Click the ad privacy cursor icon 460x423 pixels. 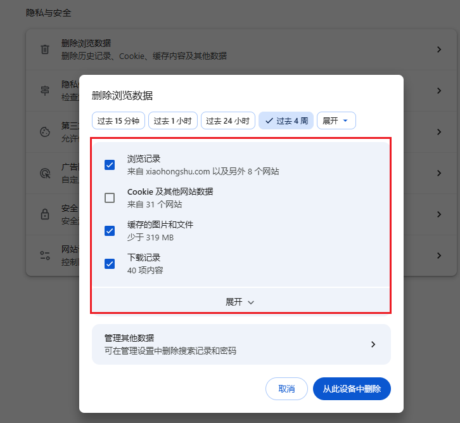45,173
